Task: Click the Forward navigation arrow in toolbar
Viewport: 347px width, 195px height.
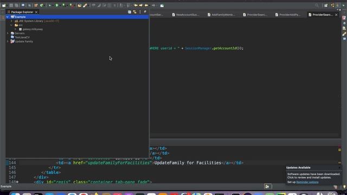Action: click(153, 5)
